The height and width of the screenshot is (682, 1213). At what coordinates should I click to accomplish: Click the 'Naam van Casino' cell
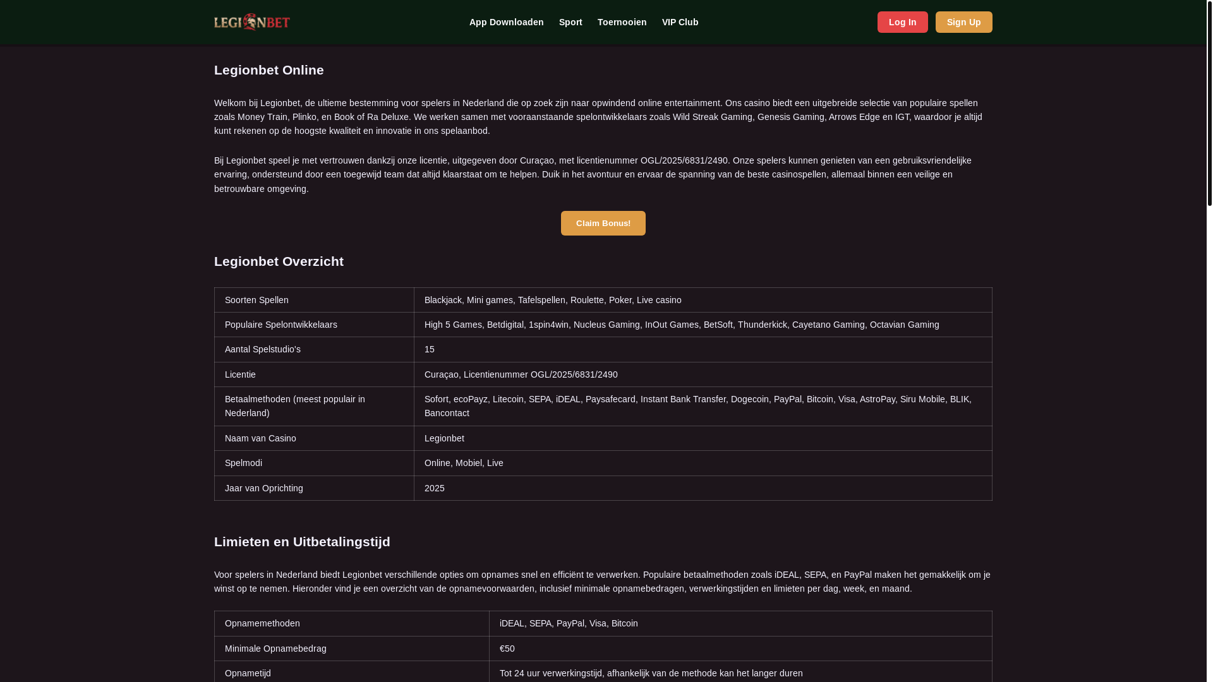pos(314,438)
